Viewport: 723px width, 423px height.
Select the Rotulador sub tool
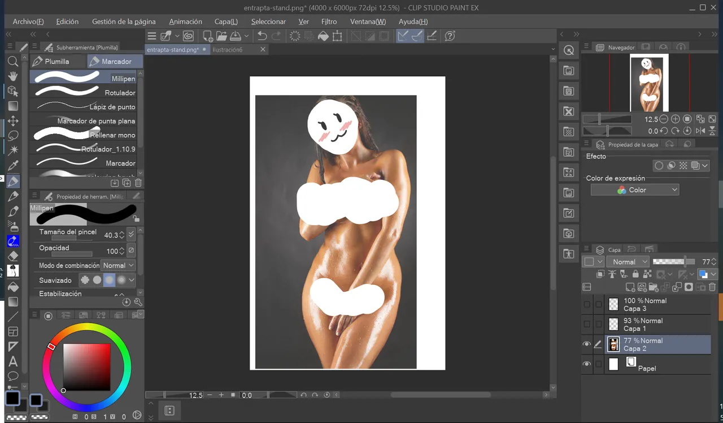(84, 92)
